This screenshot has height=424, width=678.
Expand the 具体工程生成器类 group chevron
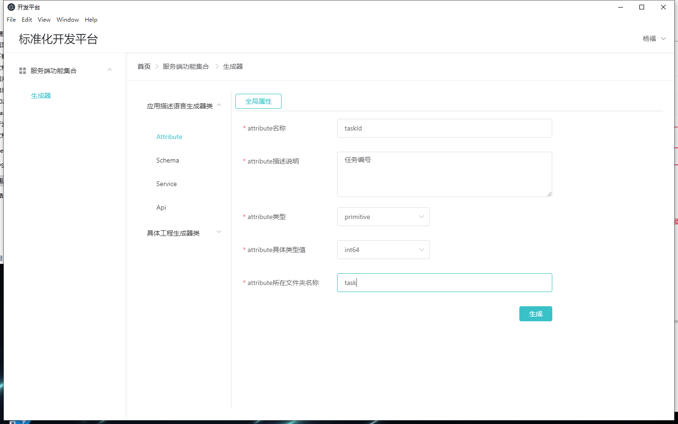coord(219,232)
